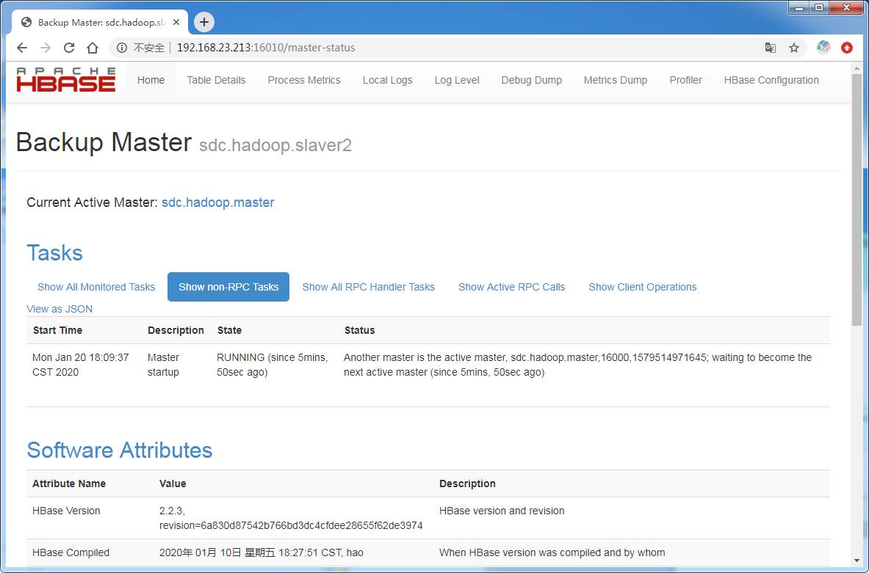This screenshot has width=869, height=573.
Task: Click scrollbar up arrow
Action: click(x=857, y=67)
